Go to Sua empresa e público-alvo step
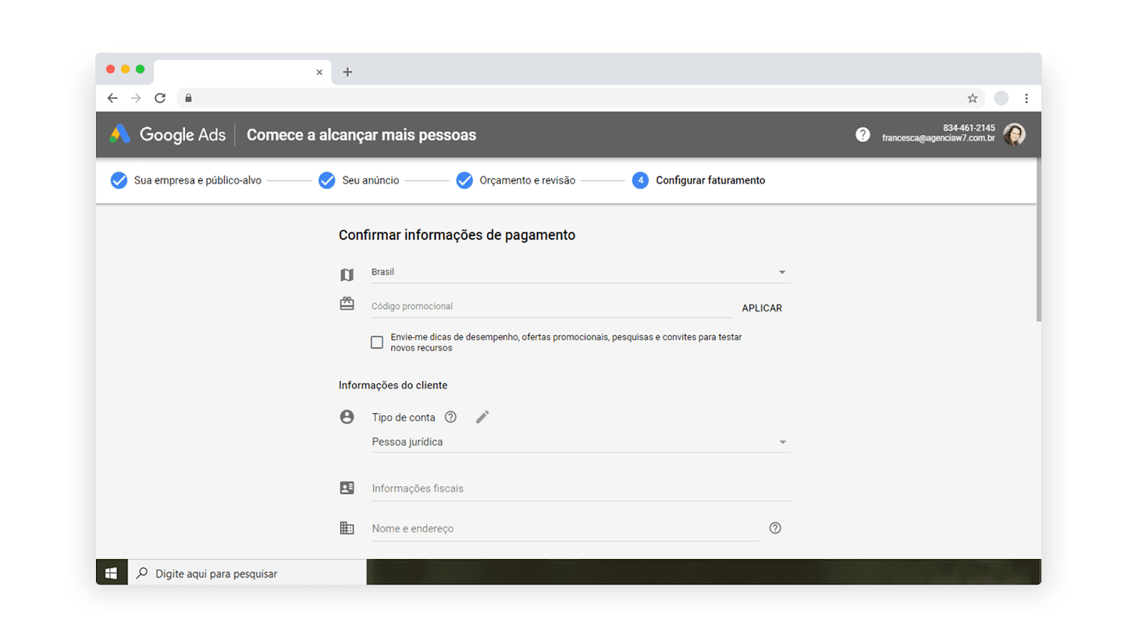Screen dimensions: 1138x640 coord(186,181)
